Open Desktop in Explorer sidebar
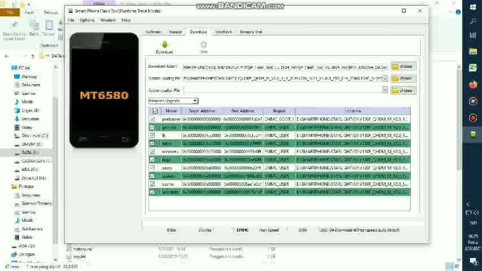 pyautogui.click(x=29, y=77)
